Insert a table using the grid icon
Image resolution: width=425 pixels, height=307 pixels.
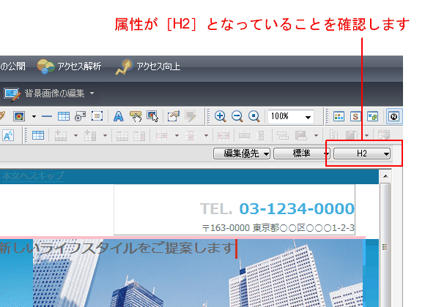[64, 116]
